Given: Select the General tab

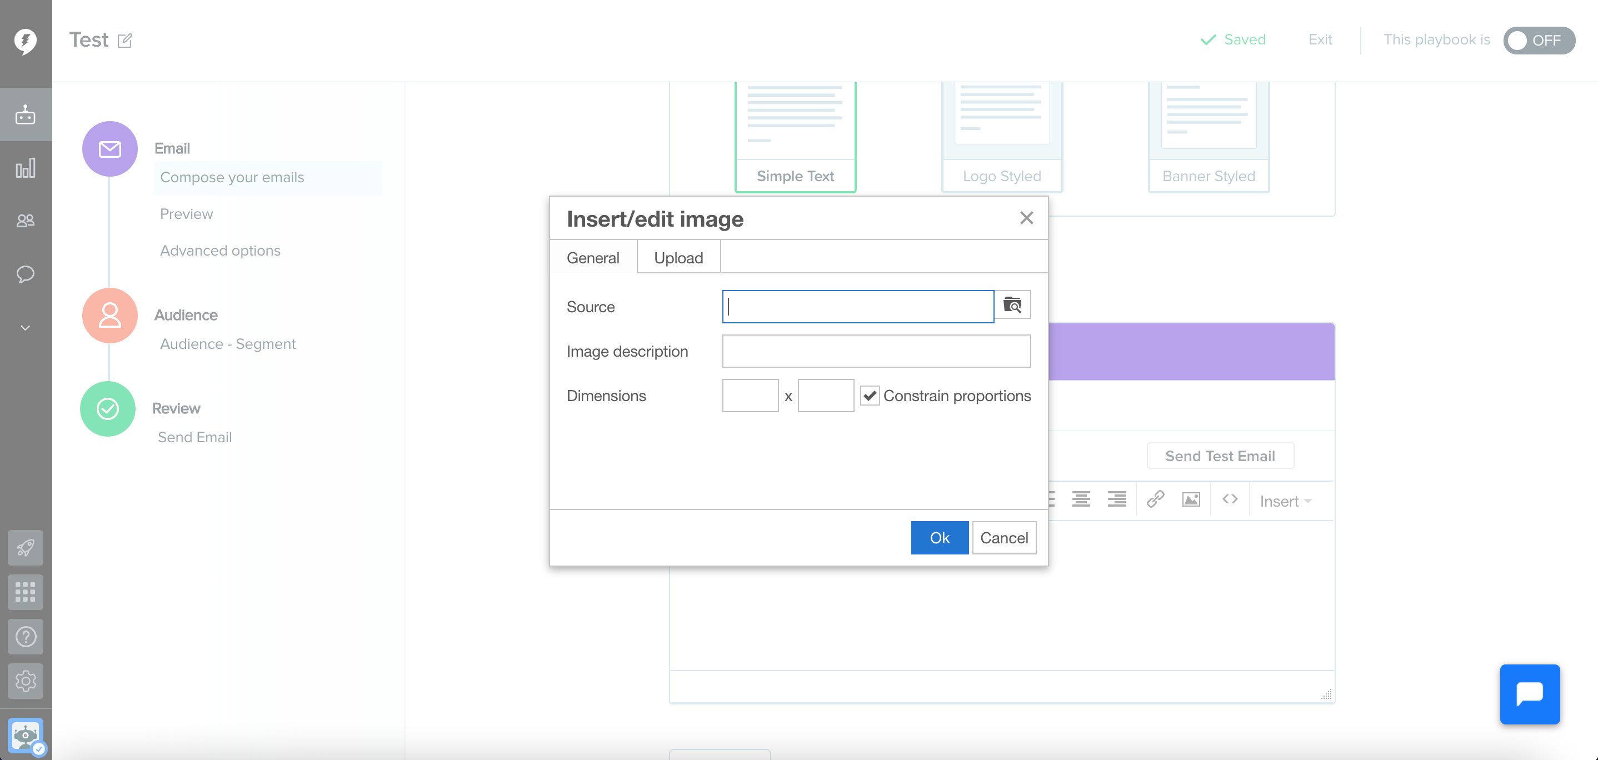Looking at the screenshot, I should click(x=593, y=257).
